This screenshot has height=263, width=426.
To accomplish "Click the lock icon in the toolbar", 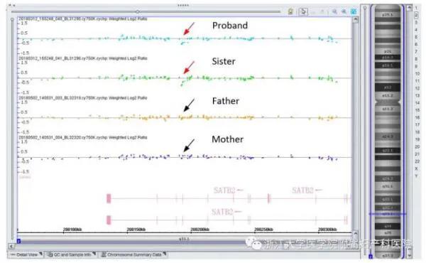I will point(290,11).
